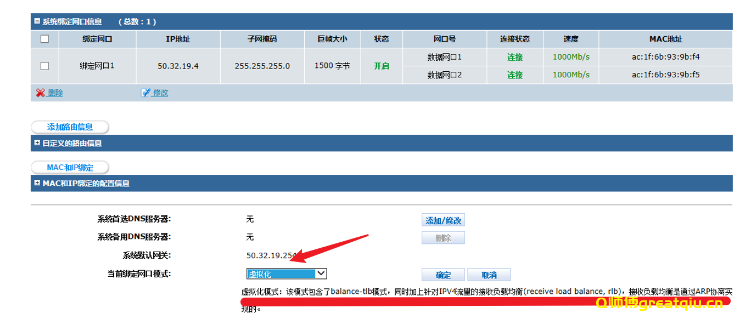Click 连接 status for 数据网口2

pos(515,75)
